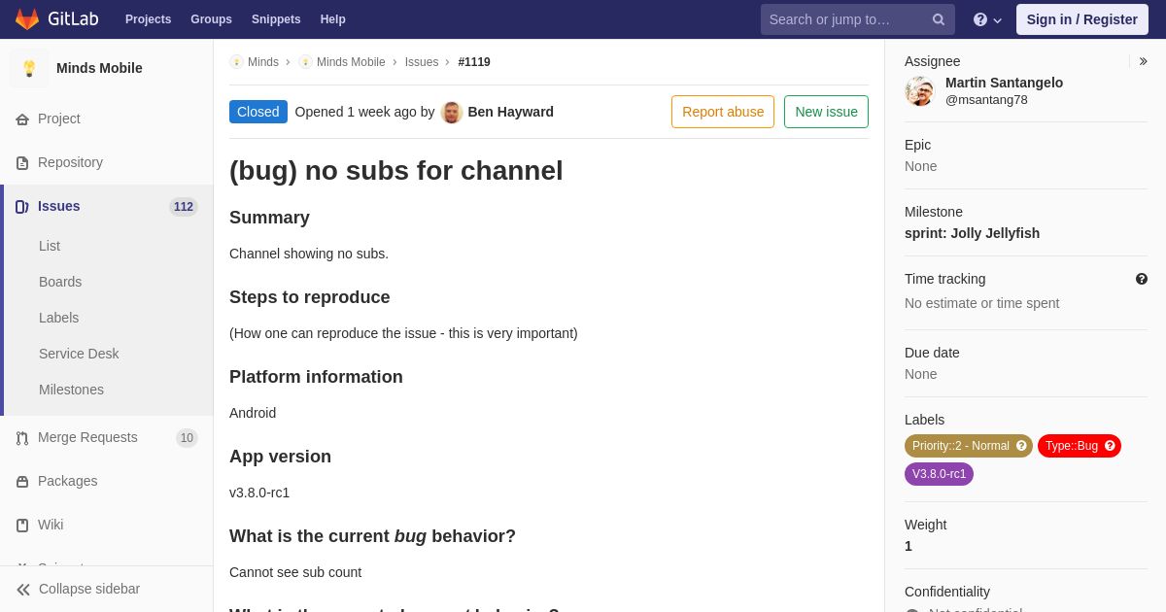Open the Help question mark dropdown
Image resolution: width=1166 pixels, height=612 pixels.
pyautogui.click(x=987, y=19)
